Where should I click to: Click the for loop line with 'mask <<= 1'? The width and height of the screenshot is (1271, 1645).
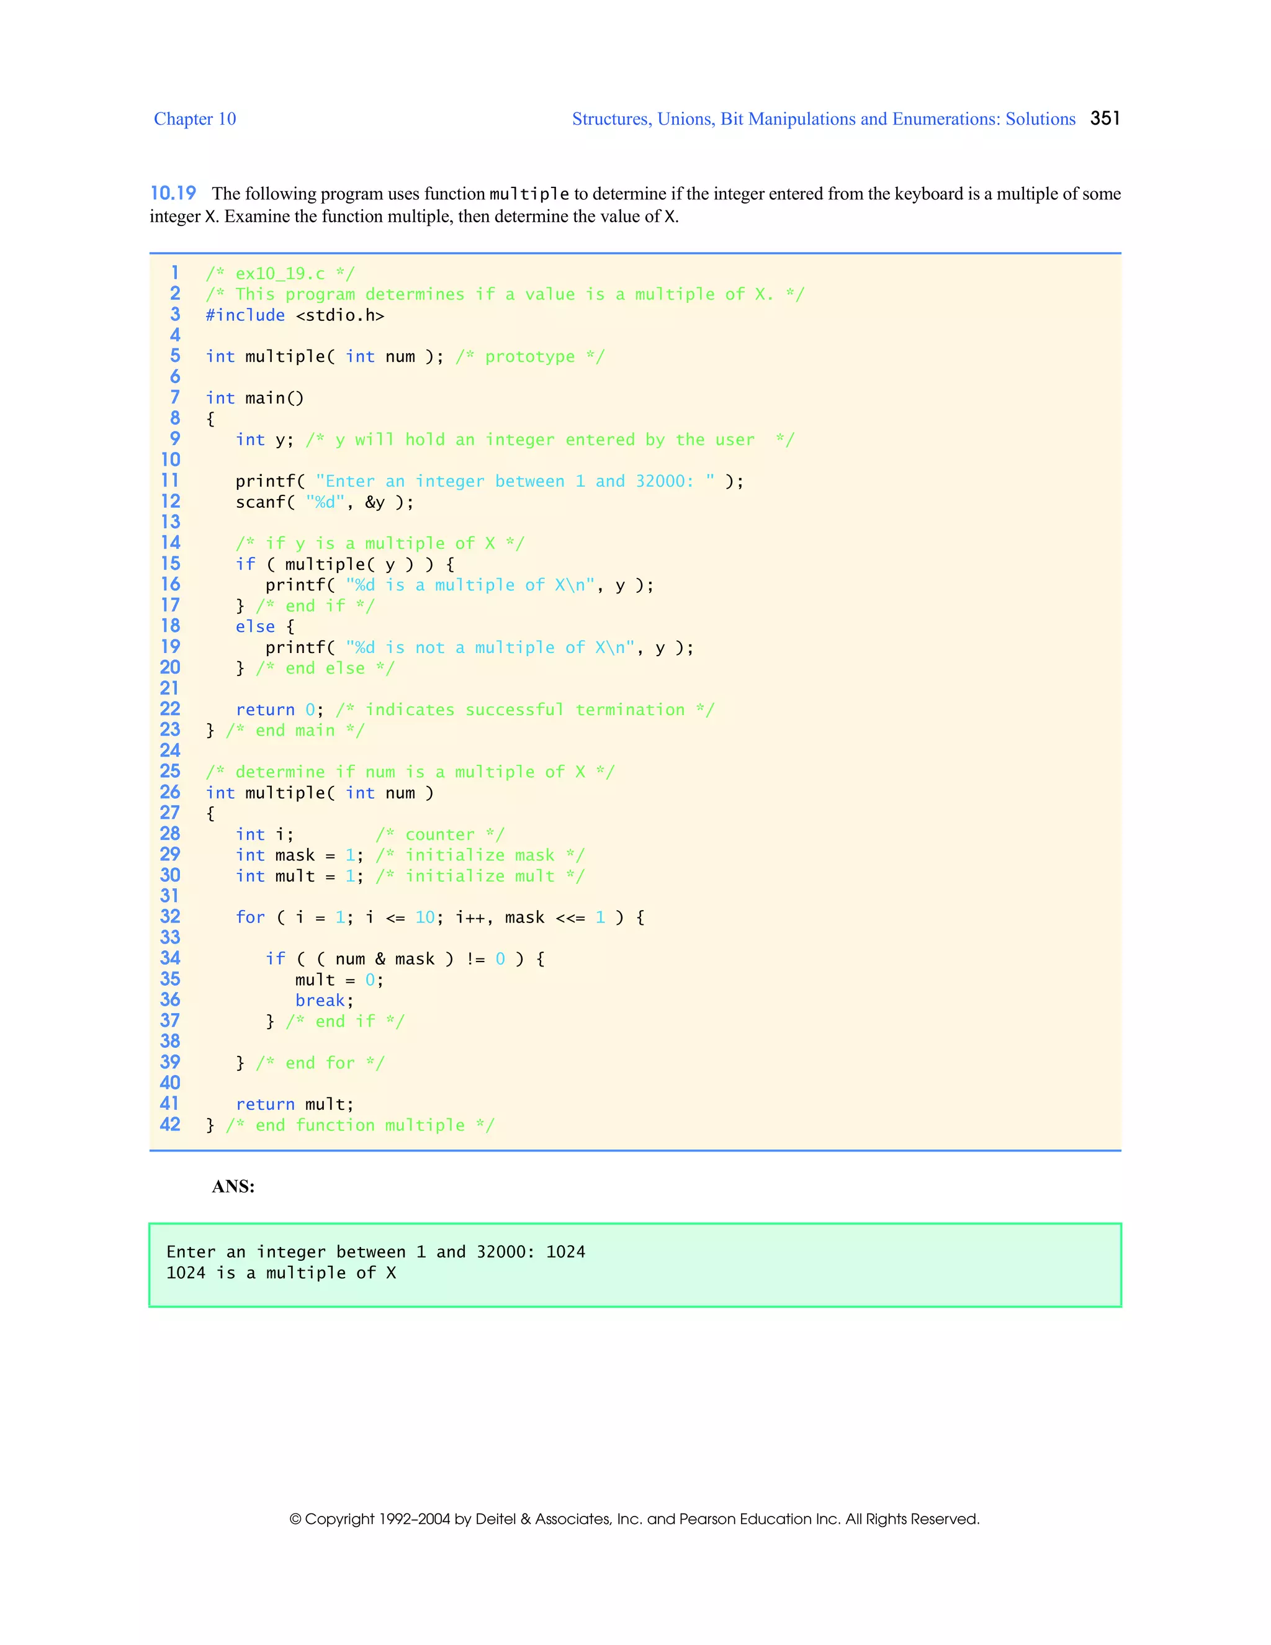440,917
